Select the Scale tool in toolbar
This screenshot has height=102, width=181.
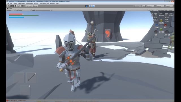[18, 6]
